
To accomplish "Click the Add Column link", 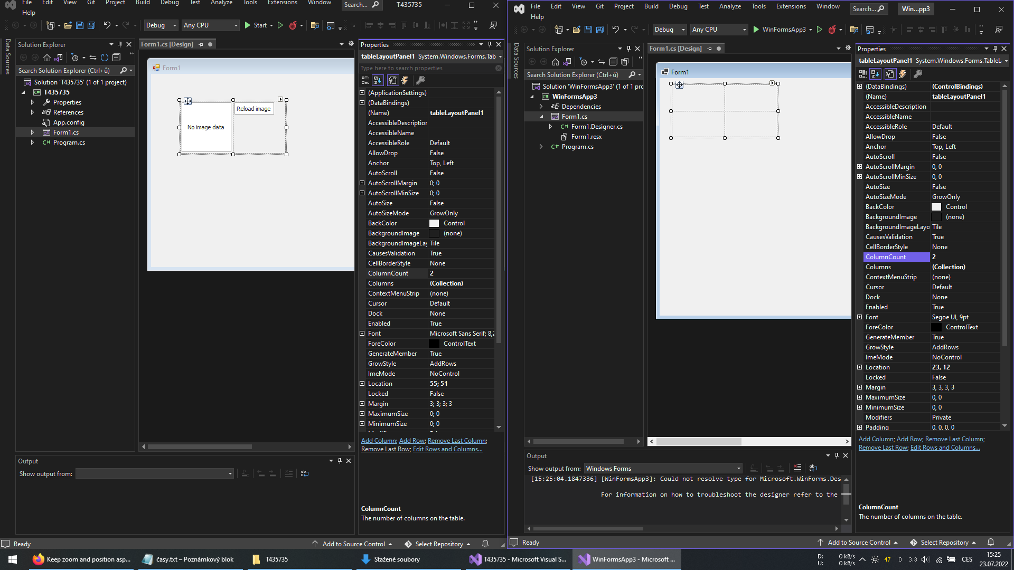I will pyautogui.click(x=876, y=439).
